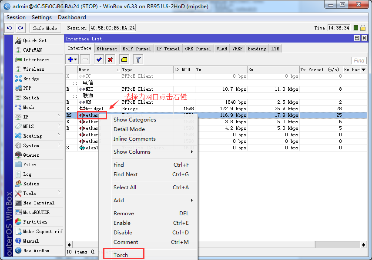Screen dimensions: 372x260
Task: Open Quick Set in the sidebar
Action: [x=39, y=40]
